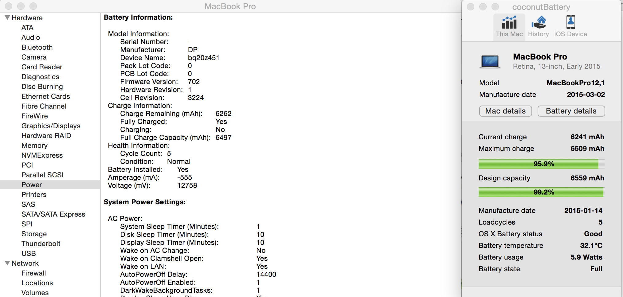
Task: Collapse the Hardware section triangle
Action: (x=7, y=17)
